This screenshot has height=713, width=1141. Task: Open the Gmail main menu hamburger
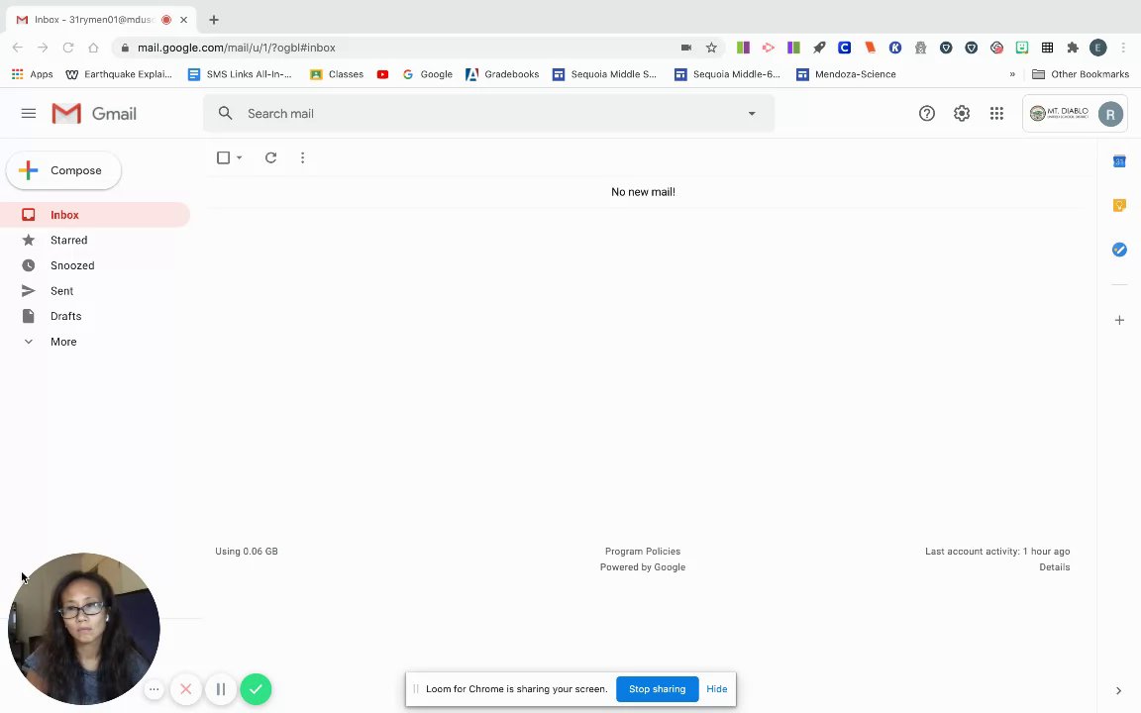tap(29, 114)
